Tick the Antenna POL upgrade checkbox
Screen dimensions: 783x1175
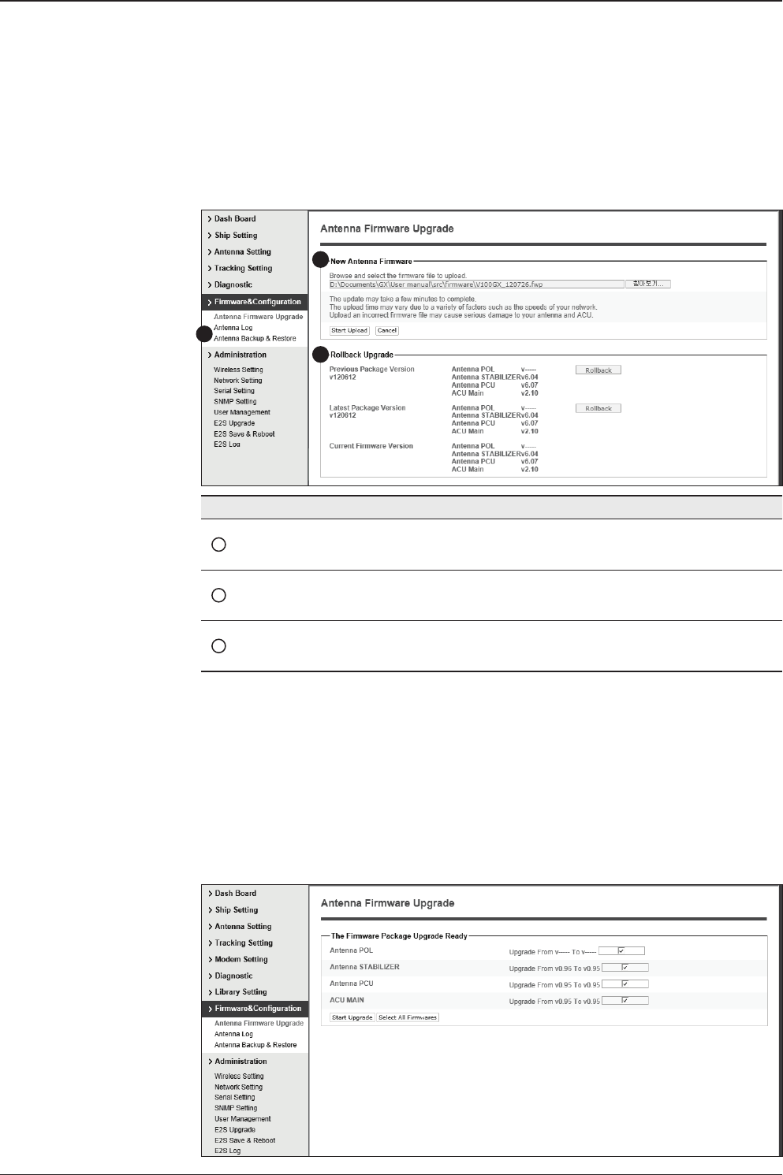pyautogui.click(x=621, y=950)
